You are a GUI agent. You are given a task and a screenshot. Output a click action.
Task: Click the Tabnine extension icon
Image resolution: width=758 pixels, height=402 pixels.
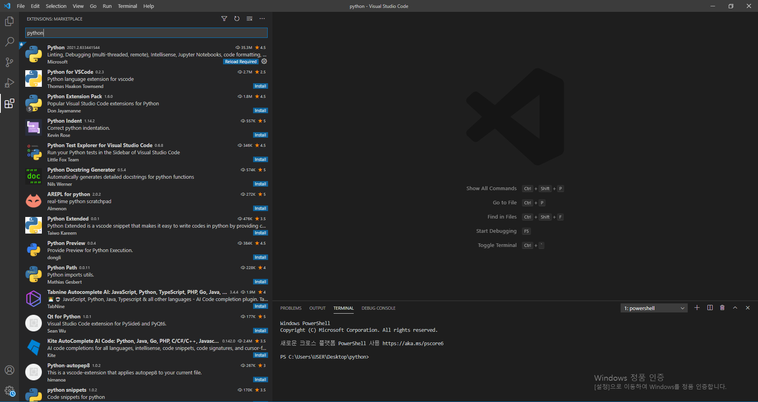pos(34,299)
